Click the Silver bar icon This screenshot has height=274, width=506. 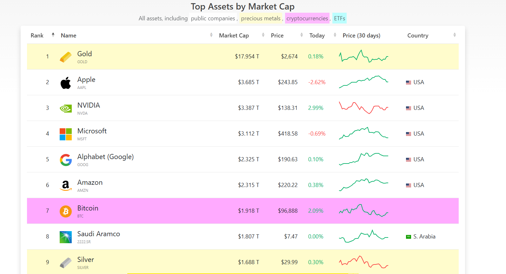(66, 263)
